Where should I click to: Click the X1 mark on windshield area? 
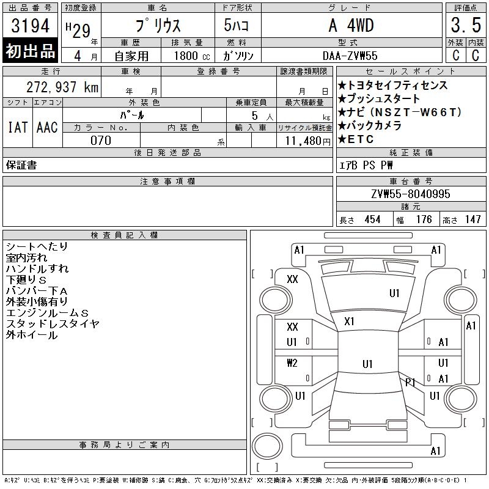click(349, 322)
